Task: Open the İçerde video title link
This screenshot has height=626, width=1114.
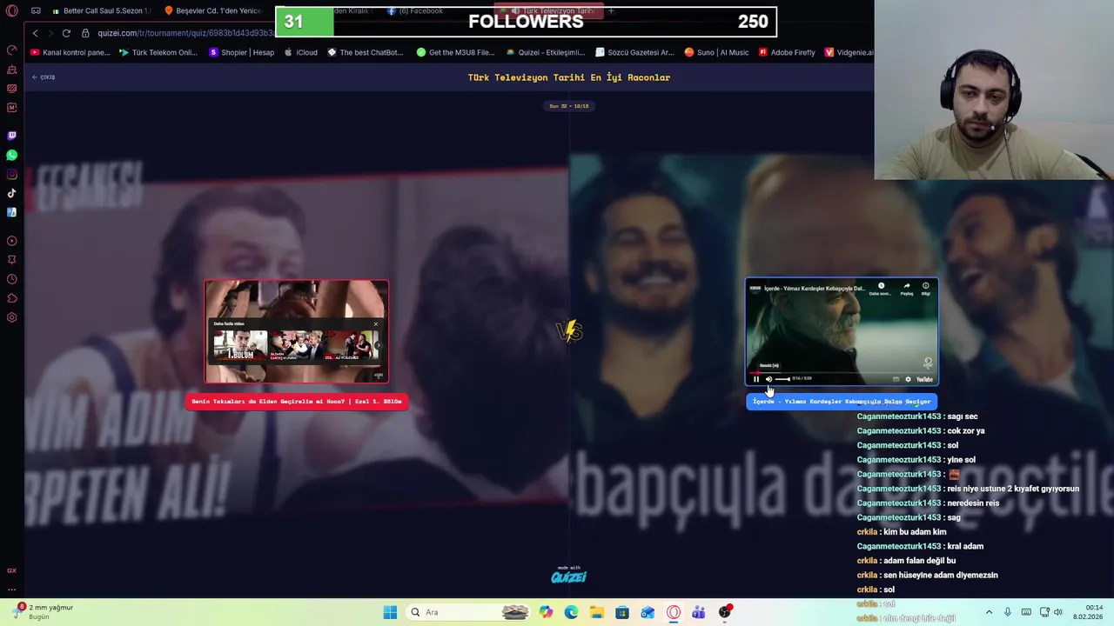Action: [814, 289]
